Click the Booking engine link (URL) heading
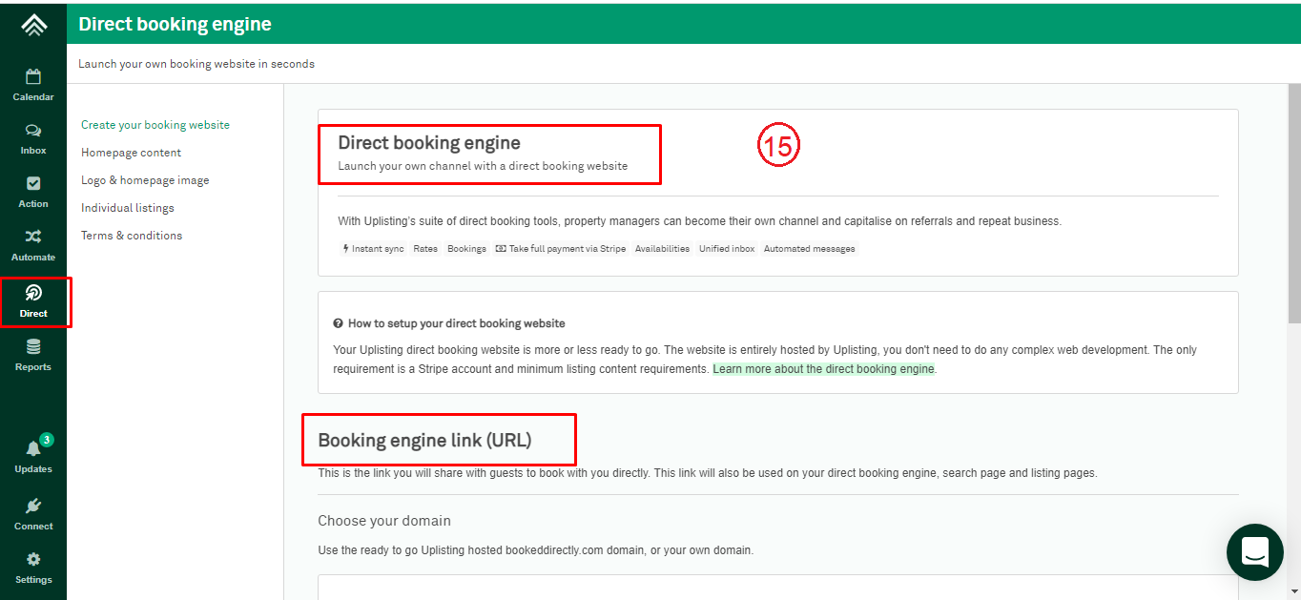This screenshot has height=600, width=1301. point(424,440)
